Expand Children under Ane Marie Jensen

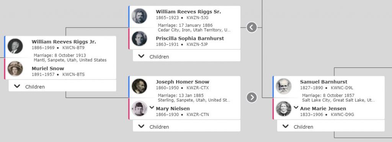pyautogui.click(x=331, y=127)
